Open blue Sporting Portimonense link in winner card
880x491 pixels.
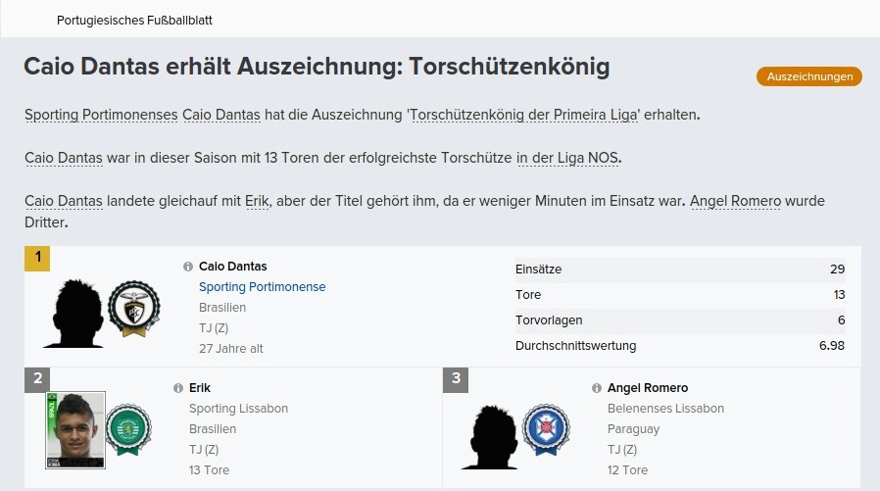click(262, 287)
